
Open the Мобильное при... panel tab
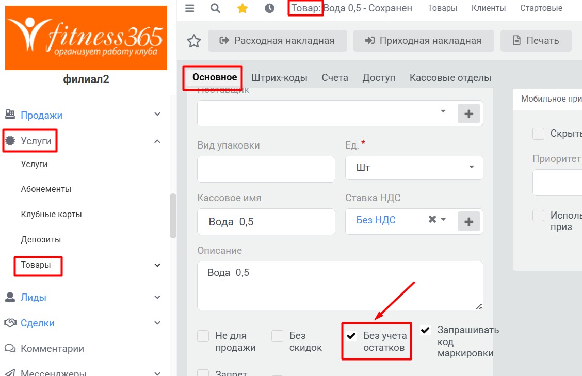pyautogui.click(x=551, y=99)
